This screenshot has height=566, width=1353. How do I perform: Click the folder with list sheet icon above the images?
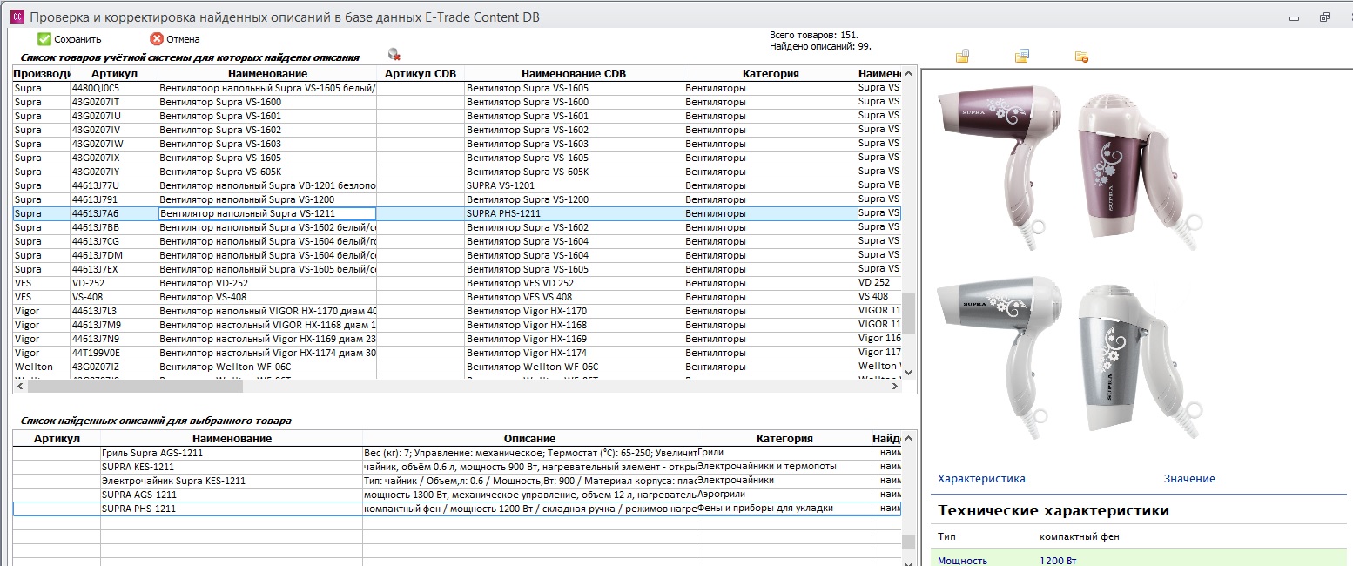point(1022,57)
